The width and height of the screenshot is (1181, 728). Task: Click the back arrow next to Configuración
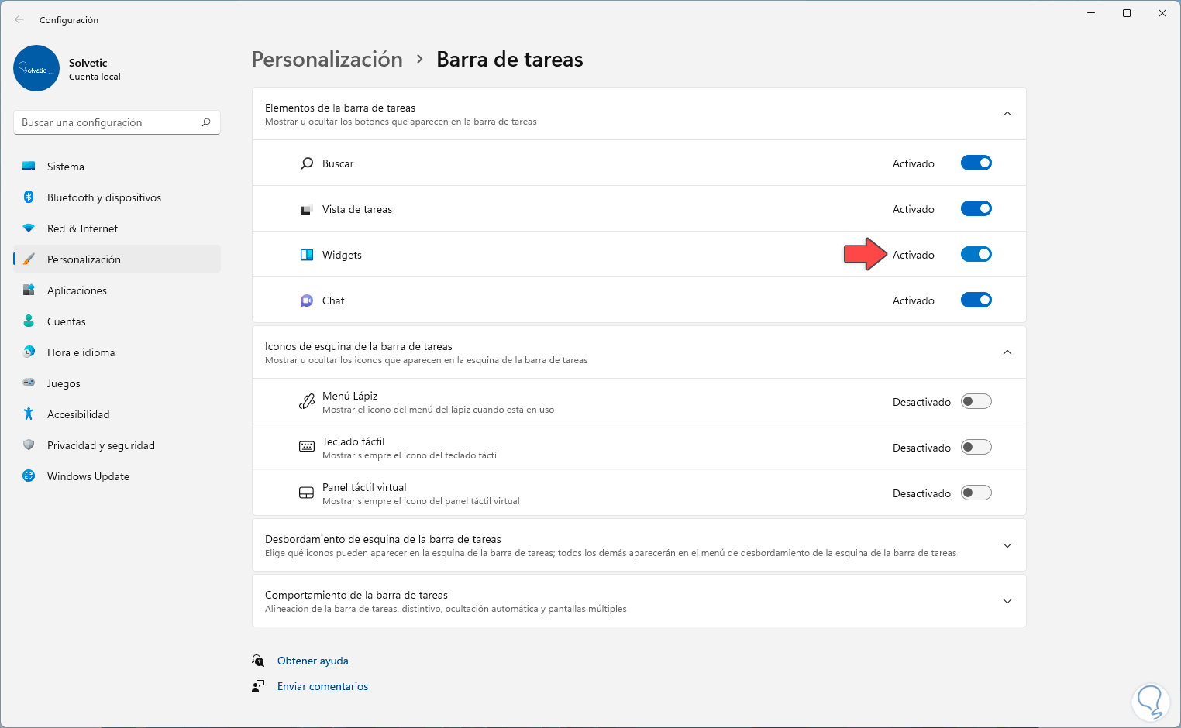point(19,19)
